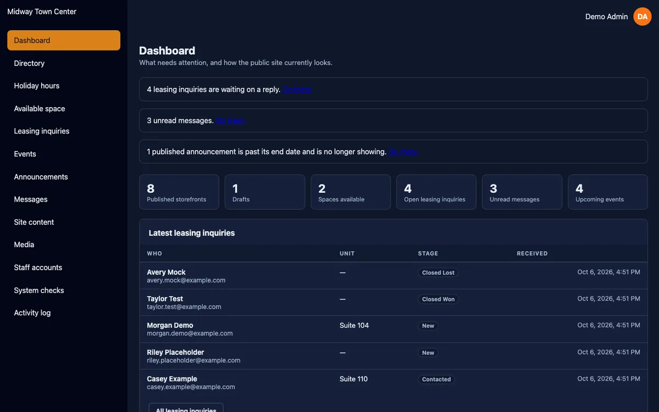Viewport: 659px width, 412px height.
Task: Select the Morgan Demo name
Action: pyautogui.click(x=170, y=325)
